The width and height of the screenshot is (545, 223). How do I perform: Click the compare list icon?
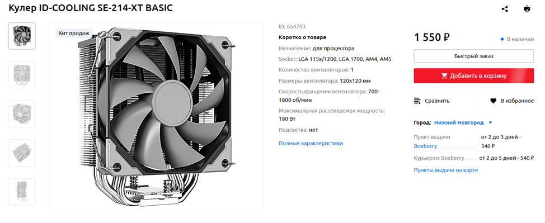417,101
